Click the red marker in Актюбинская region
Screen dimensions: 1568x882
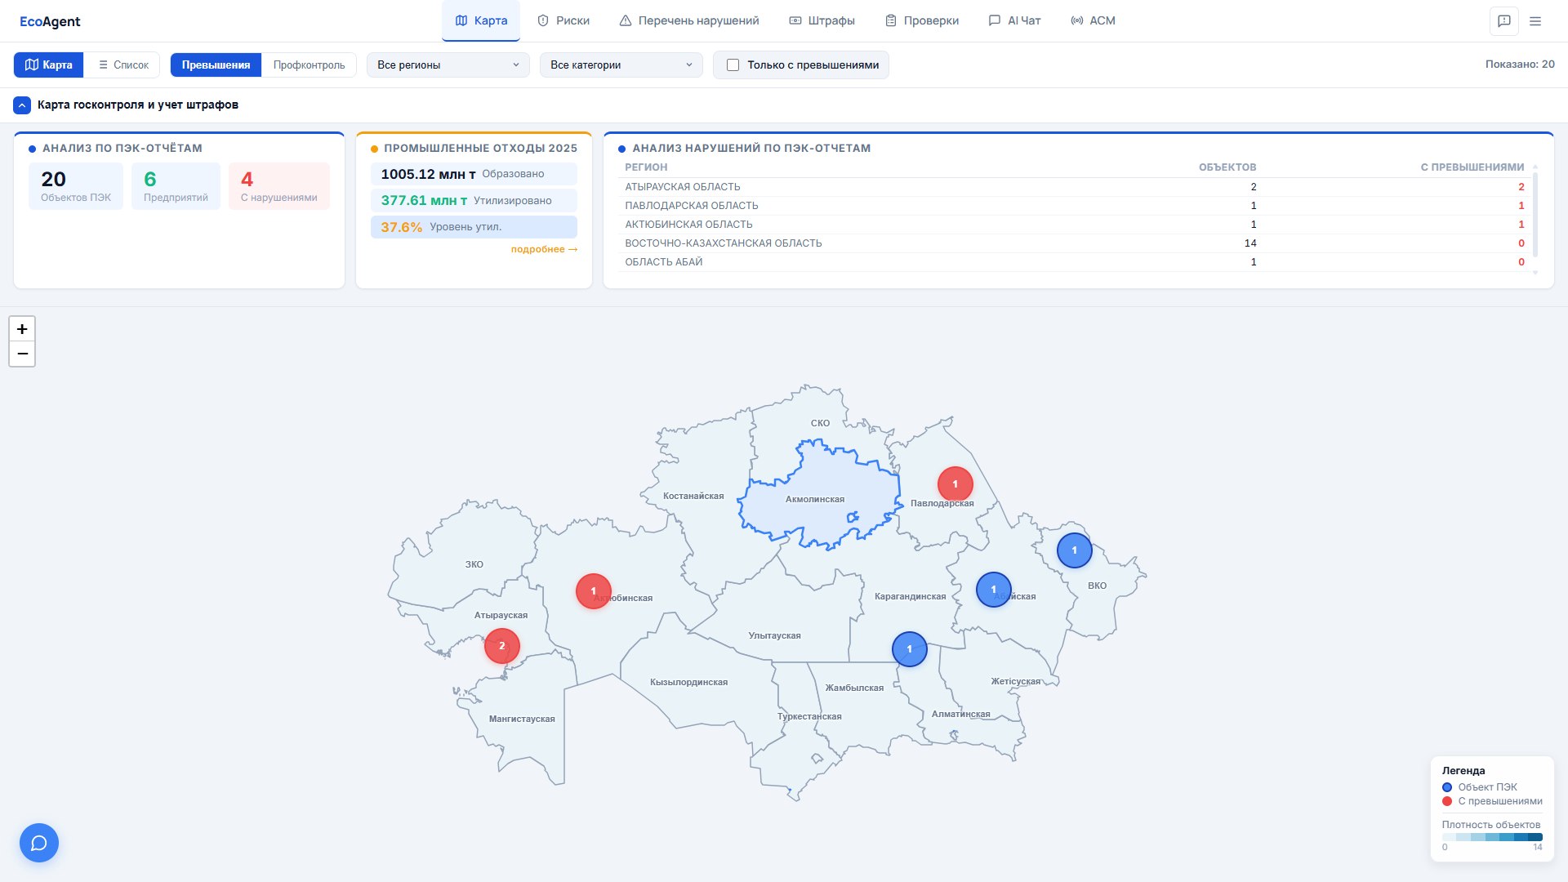(x=593, y=591)
